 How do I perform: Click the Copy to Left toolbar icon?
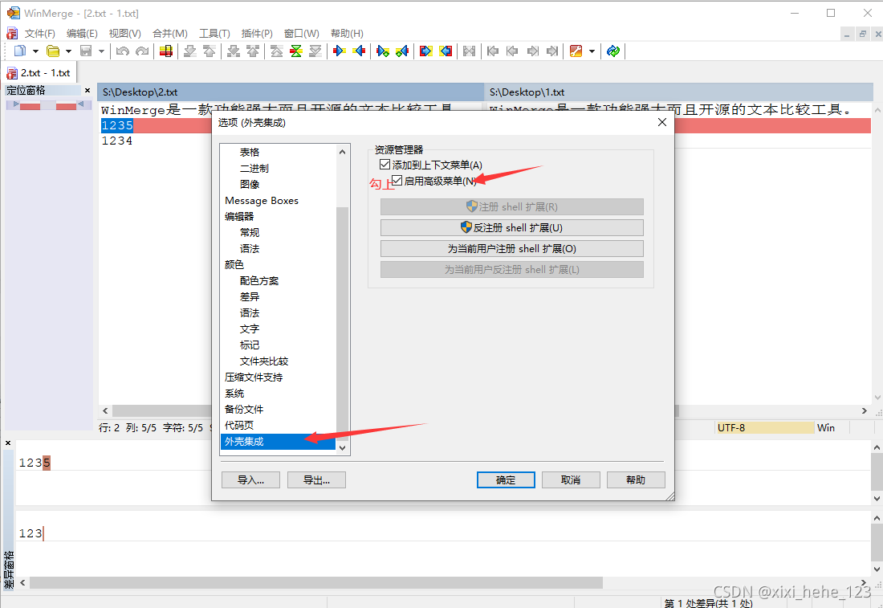359,51
